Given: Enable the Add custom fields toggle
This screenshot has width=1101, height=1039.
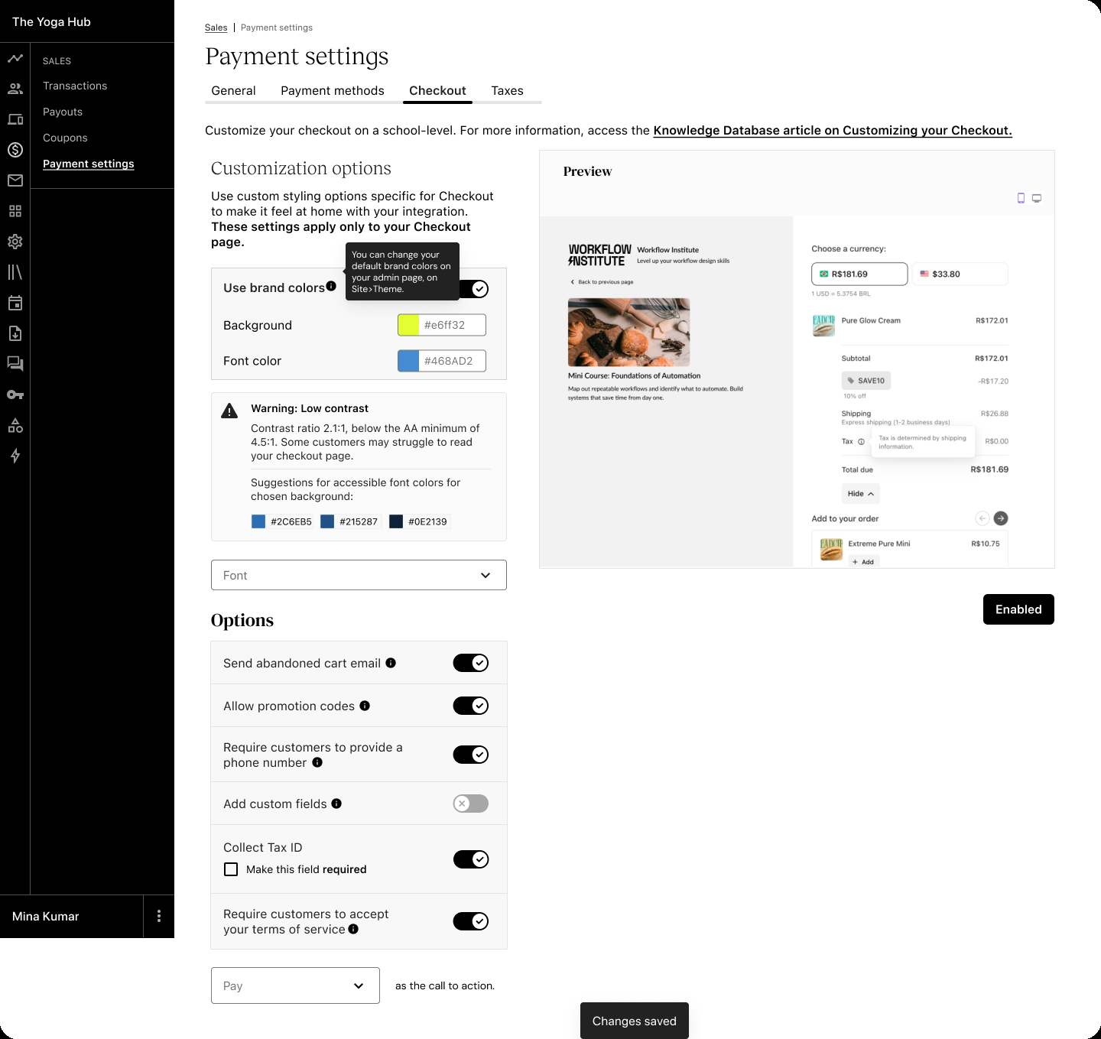Looking at the screenshot, I should (471, 804).
